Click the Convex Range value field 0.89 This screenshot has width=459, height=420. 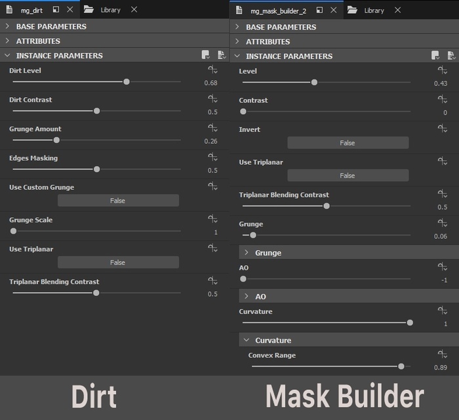click(440, 367)
